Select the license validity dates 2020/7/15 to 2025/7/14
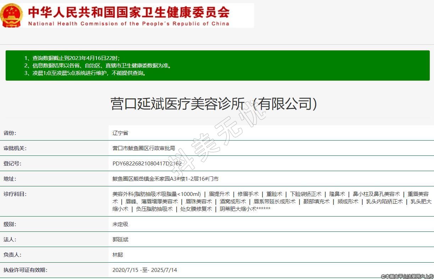434x279 pixels. (144, 270)
